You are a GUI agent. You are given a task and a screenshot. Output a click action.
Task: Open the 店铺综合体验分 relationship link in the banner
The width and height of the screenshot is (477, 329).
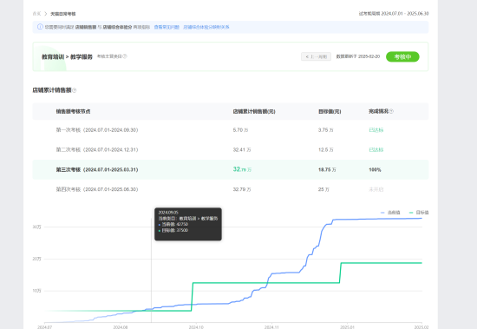click(206, 27)
